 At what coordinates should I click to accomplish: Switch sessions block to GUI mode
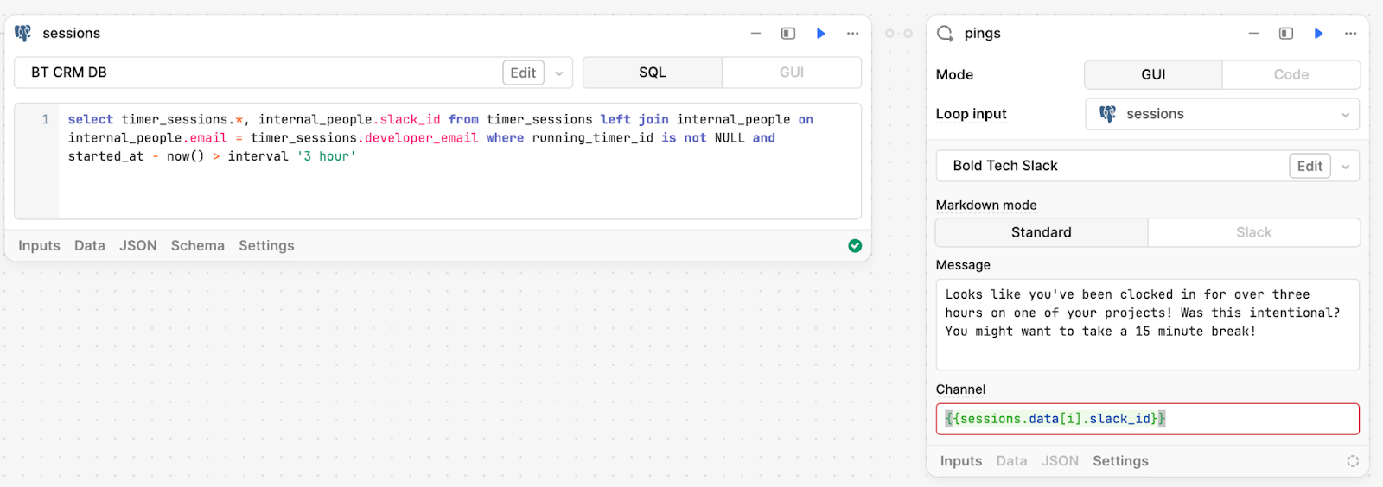click(x=792, y=73)
